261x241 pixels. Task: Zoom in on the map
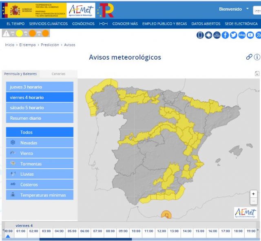coord(253,194)
